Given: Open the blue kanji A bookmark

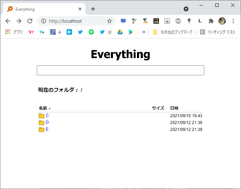Looking at the screenshot, I should [x=56, y=32].
